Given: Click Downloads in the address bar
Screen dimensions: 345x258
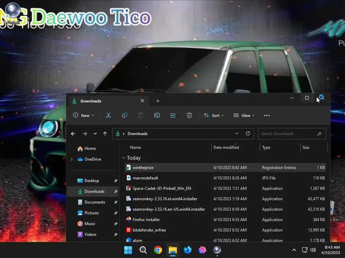Looking at the screenshot, I should 137,134.
